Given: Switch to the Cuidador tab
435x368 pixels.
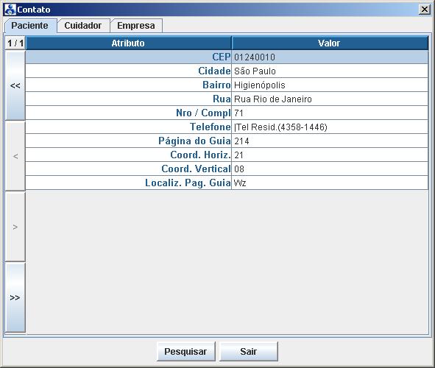Looking at the screenshot, I should 83,26.
